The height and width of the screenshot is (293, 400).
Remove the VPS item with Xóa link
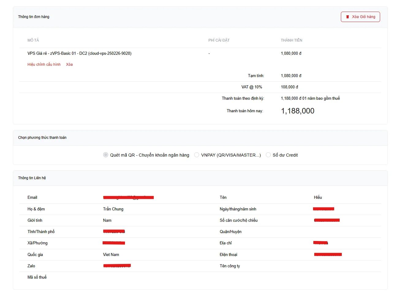coord(69,65)
